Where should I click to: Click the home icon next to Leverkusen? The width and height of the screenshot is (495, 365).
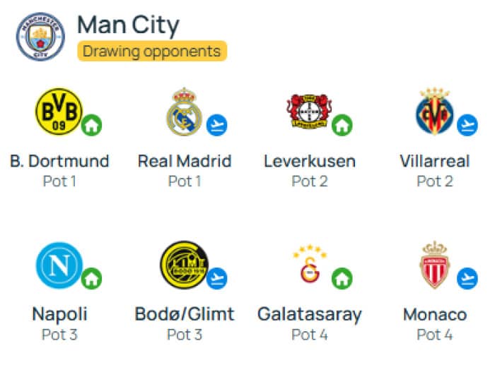coord(342,125)
